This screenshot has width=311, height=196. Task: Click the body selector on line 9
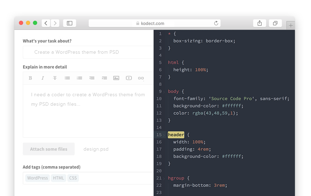point(173,91)
